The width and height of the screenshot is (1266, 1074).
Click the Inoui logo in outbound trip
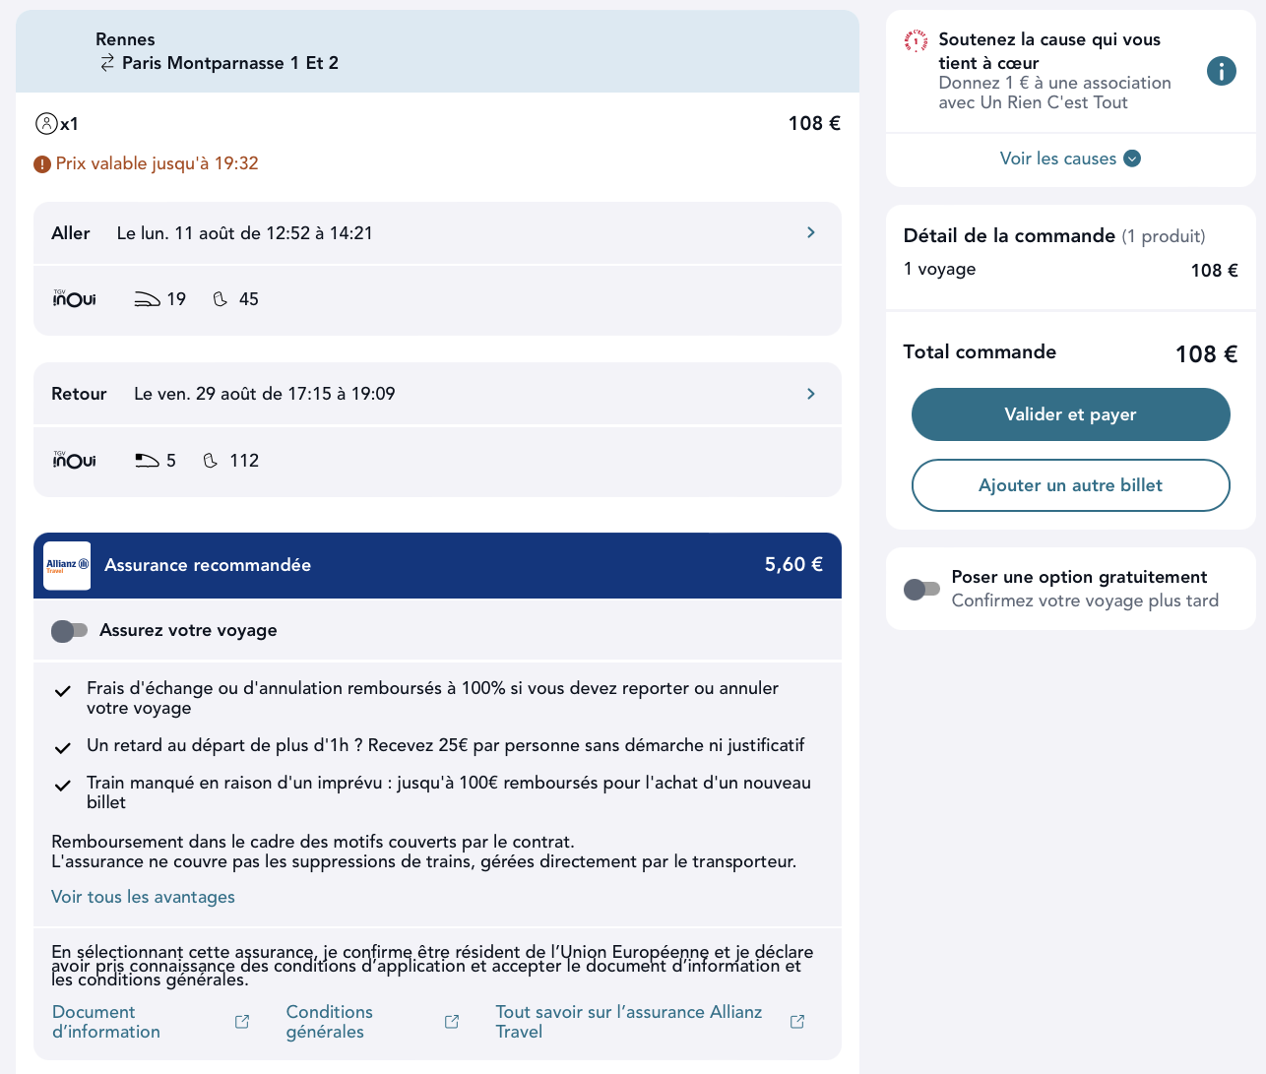click(x=74, y=299)
